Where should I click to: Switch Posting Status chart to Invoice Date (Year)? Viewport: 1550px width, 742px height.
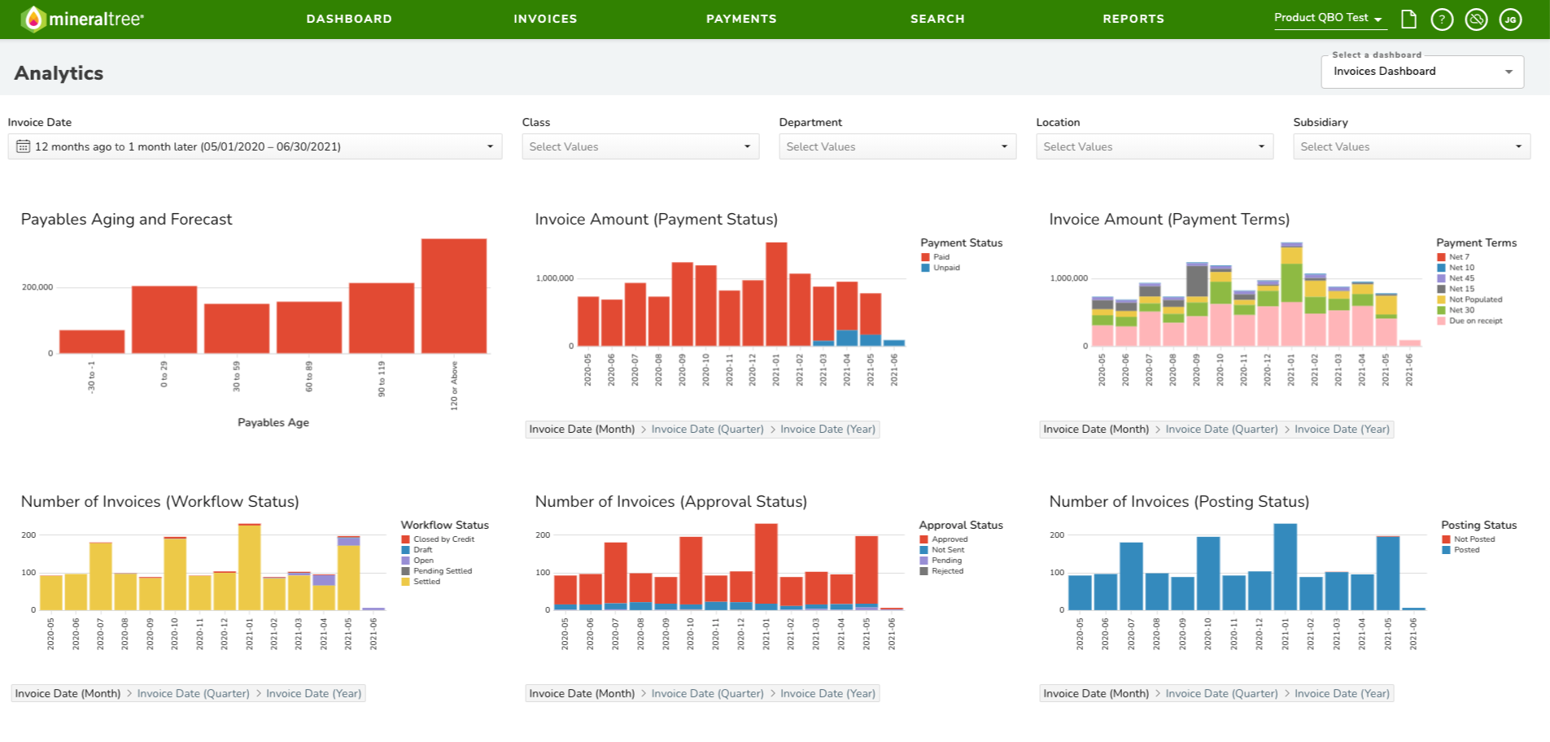1342,694
